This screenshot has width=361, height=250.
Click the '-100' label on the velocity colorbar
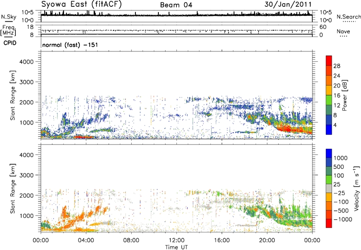(x=341, y=202)
